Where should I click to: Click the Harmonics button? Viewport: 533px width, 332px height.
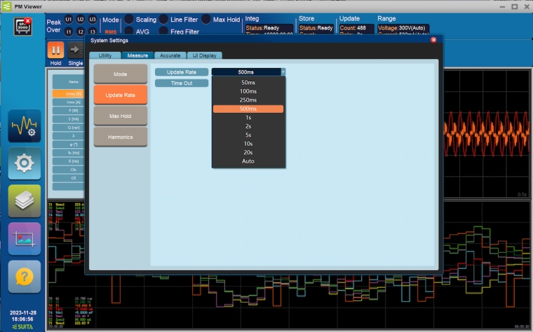tap(120, 136)
